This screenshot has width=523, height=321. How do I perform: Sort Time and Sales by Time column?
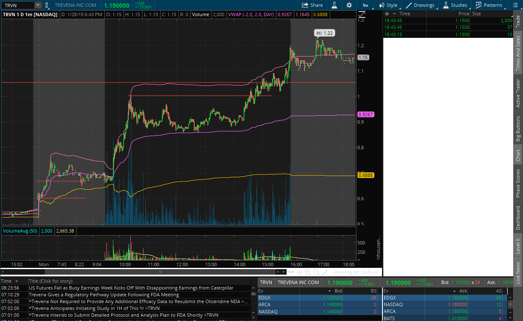405,14
